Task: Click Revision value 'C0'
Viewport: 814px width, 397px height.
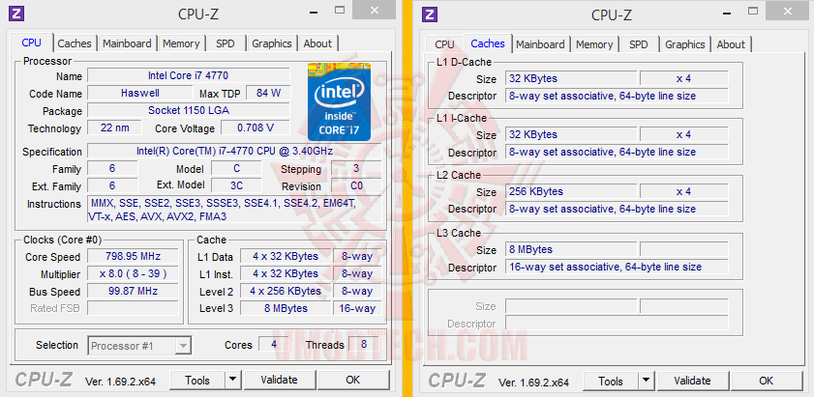Action: (356, 185)
